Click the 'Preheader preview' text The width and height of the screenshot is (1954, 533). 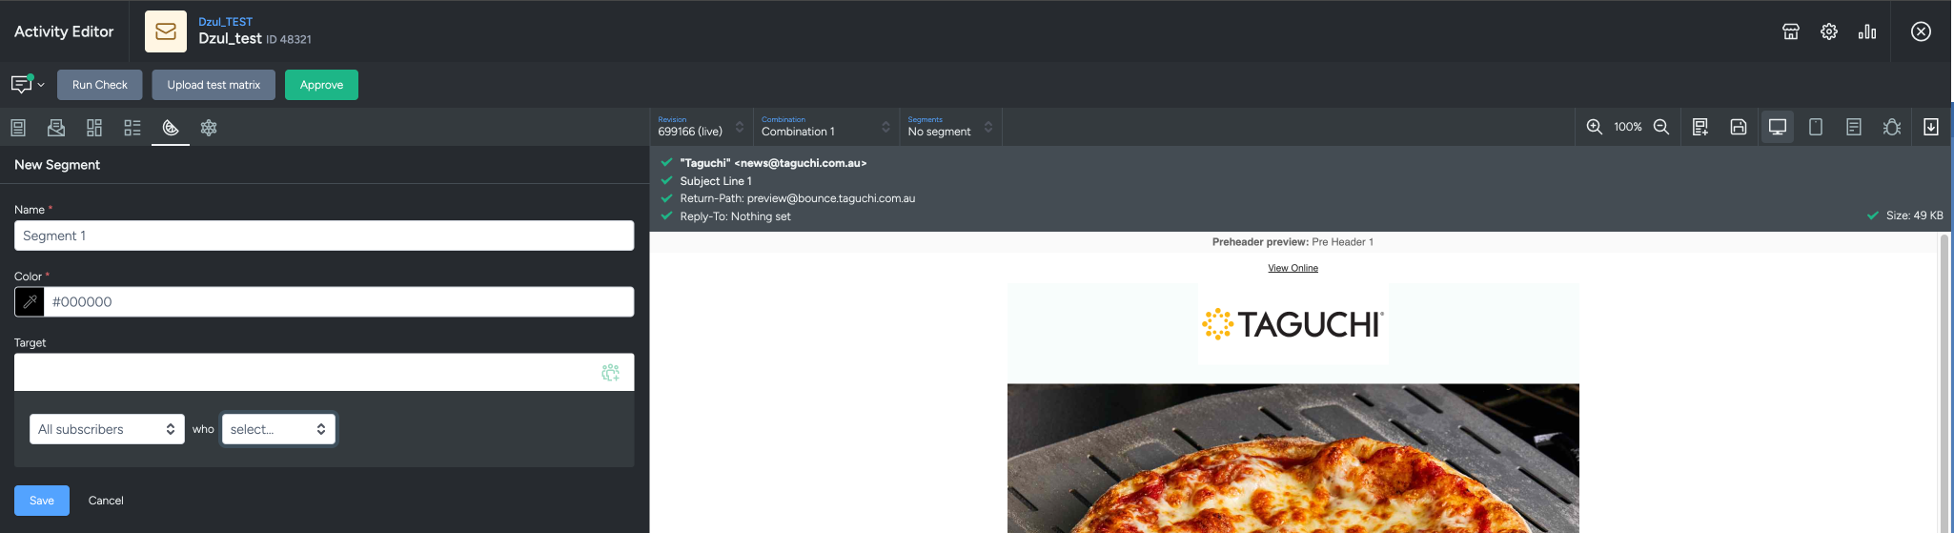tap(1260, 242)
